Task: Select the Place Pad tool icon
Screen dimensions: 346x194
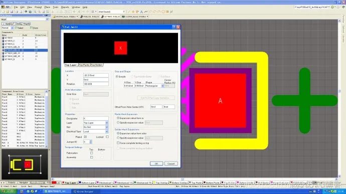Action: (x=133, y=11)
